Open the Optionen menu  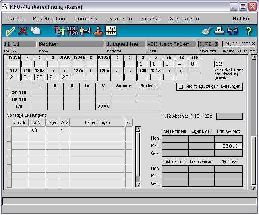119,19
